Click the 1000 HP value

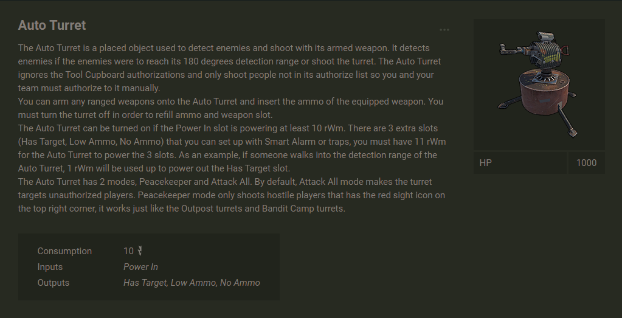coord(586,163)
